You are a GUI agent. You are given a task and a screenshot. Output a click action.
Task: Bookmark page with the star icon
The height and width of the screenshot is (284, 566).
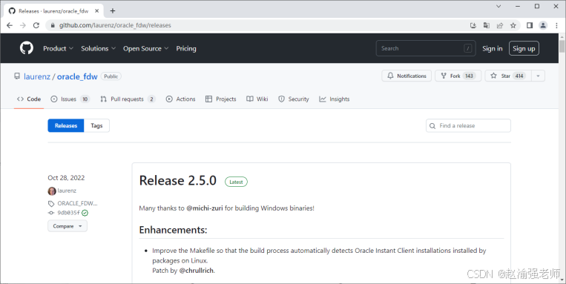[513, 25]
